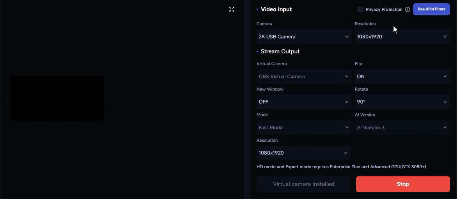Click the fullscreen toggle icon above preview
The width and height of the screenshot is (457, 199).
pos(232,9)
